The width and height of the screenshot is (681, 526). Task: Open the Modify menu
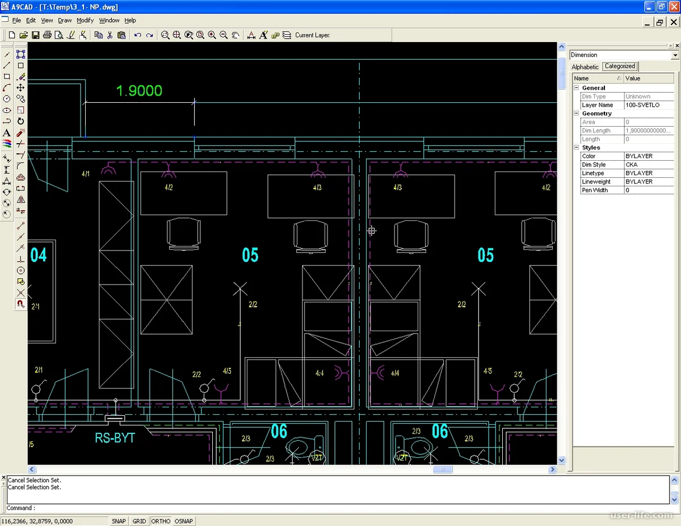click(x=85, y=20)
